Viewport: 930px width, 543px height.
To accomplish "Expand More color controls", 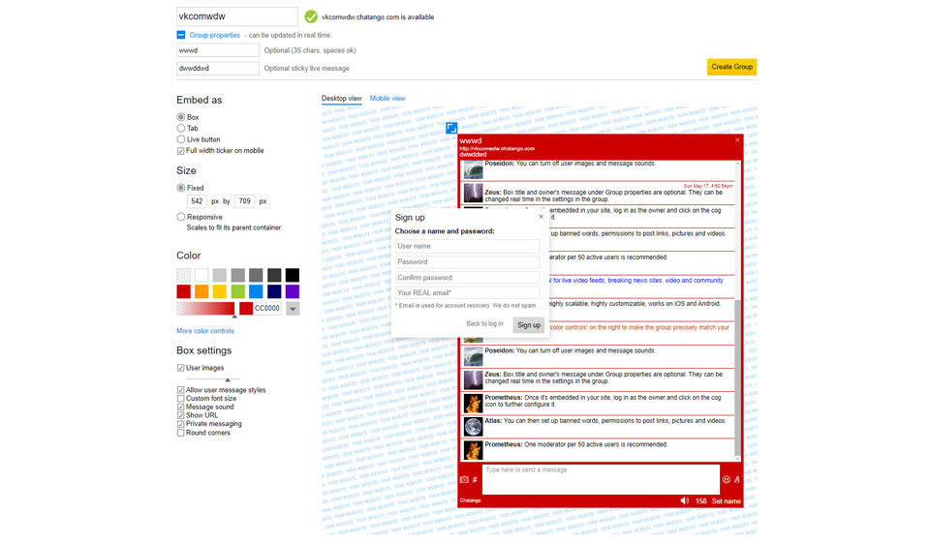I will click(x=205, y=331).
